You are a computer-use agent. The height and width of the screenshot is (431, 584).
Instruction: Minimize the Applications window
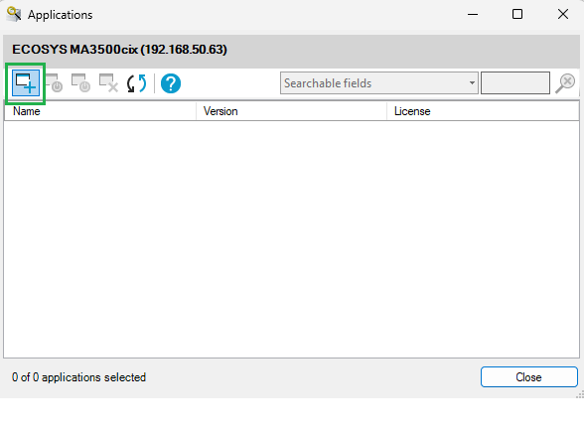coord(473,15)
